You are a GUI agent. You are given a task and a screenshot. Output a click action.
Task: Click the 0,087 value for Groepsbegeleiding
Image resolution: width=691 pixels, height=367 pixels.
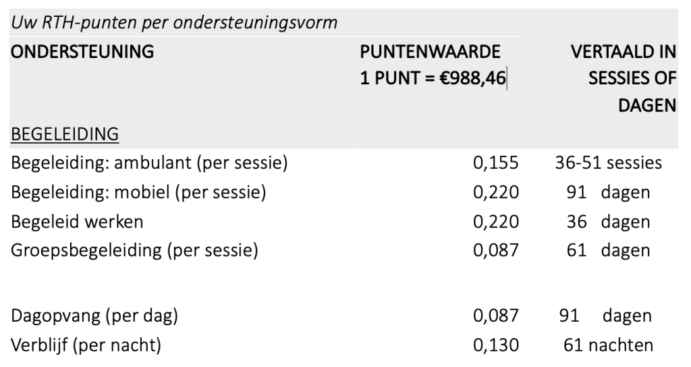pos(496,250)
